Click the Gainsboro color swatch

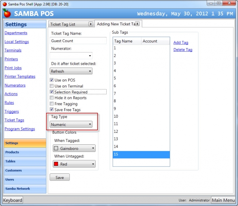56,148
